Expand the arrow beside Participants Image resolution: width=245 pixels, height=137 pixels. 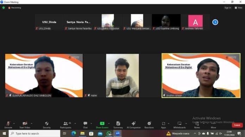(75, 123)
